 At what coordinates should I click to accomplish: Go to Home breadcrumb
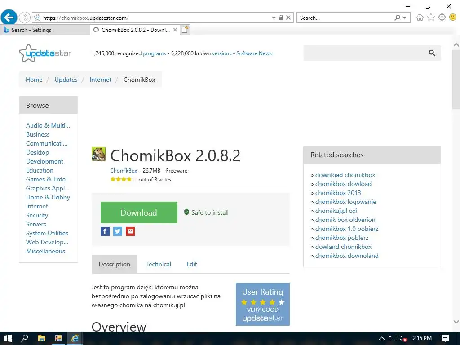point(34,80)
